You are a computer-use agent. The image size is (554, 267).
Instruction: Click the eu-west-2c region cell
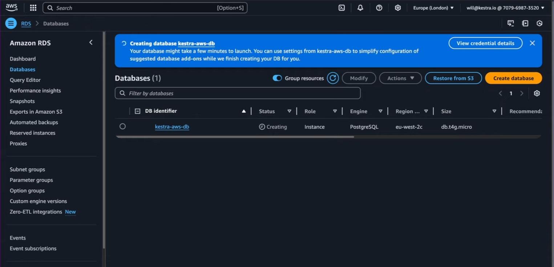tap(409, 127)
